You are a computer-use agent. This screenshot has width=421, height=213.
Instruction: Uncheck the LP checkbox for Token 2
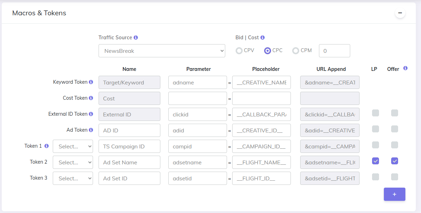tap(375, 161)
